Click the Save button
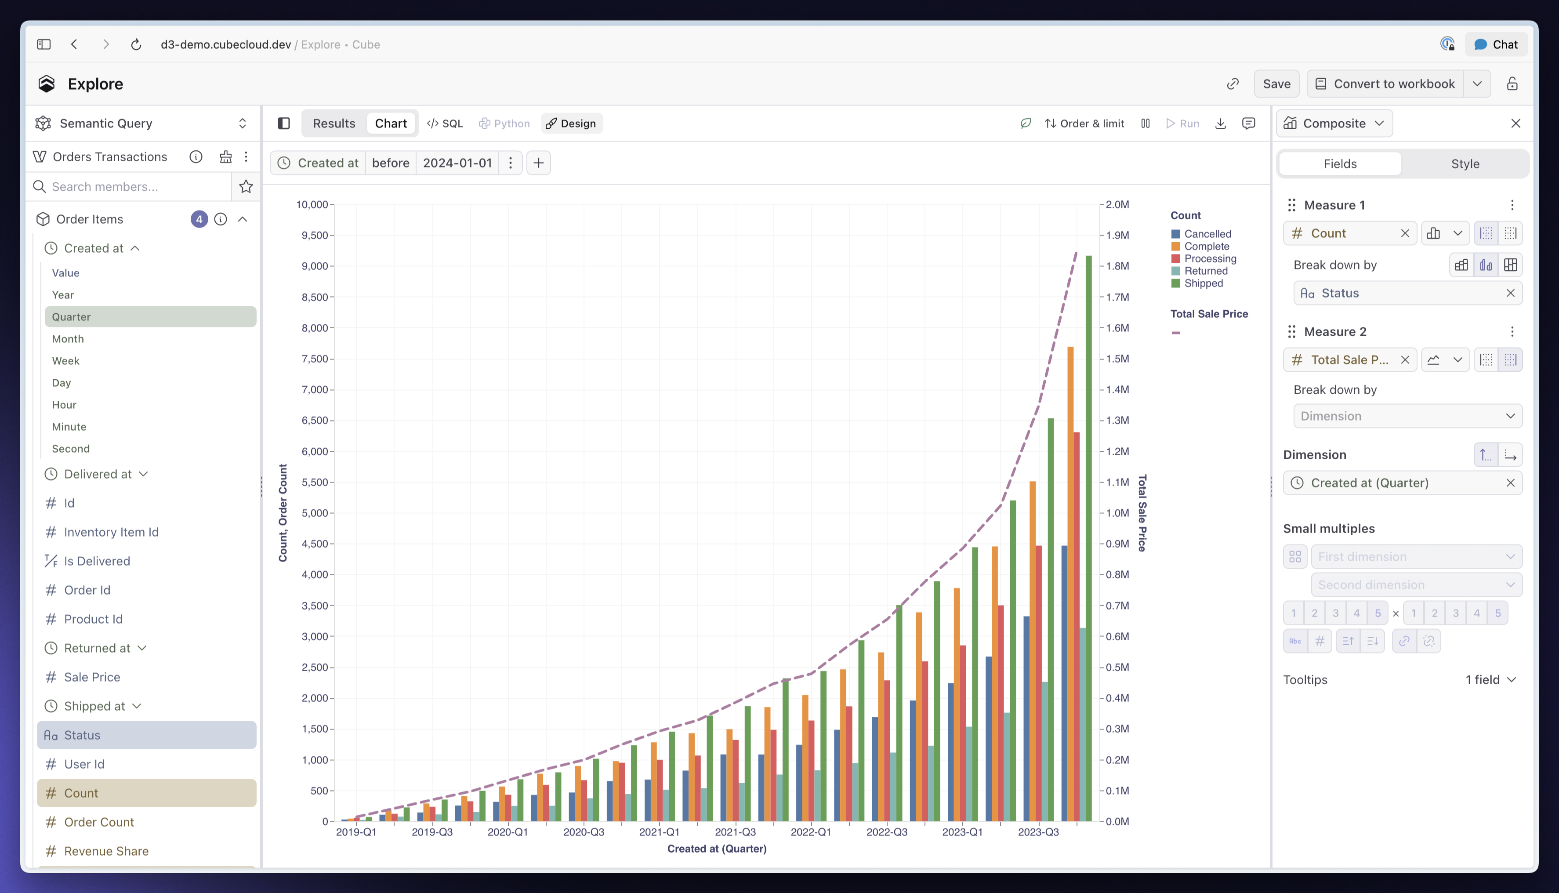 1276,84
